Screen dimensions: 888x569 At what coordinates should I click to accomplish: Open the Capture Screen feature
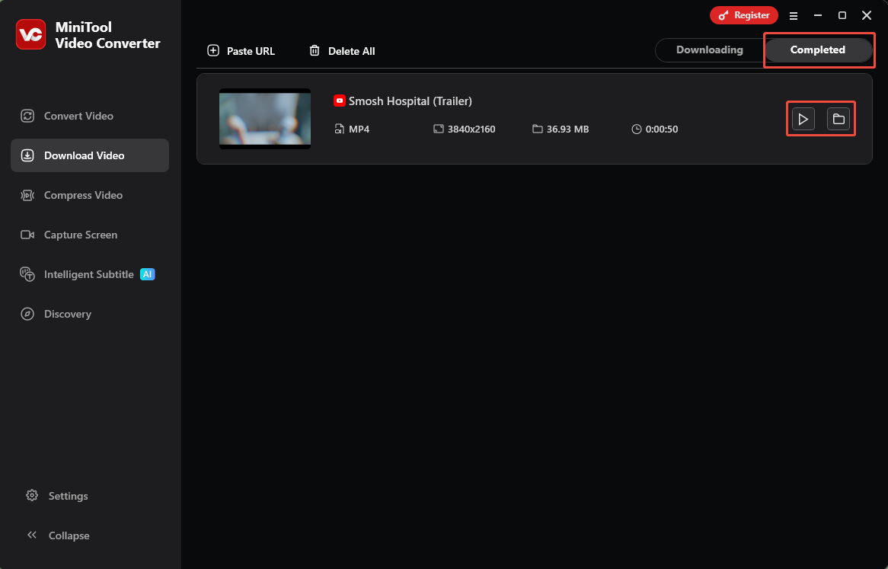point(80,235)
